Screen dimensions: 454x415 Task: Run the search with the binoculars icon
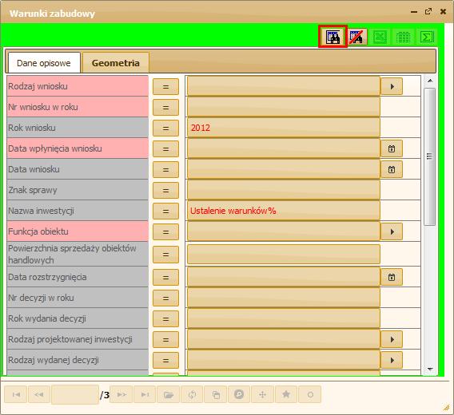[x=333, y=37]
